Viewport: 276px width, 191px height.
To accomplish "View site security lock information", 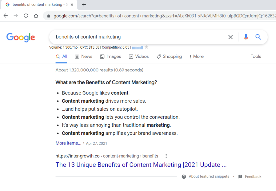I will point(49,16).
